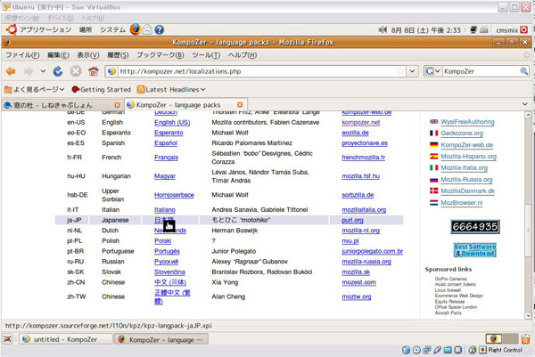Click the page favicon in the address bar
Screen dimensions: 535x357
point(111,71)
